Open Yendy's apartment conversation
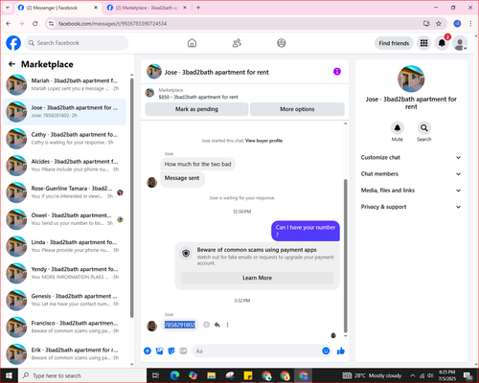Viewport: 479px width, 383px height. 64,273
